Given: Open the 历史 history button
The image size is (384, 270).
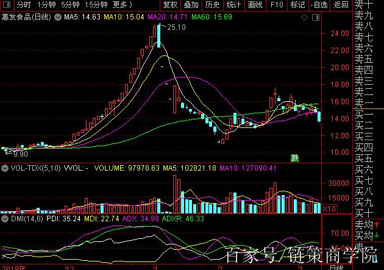Looking at the screenshot, I should tap(212, 5).
